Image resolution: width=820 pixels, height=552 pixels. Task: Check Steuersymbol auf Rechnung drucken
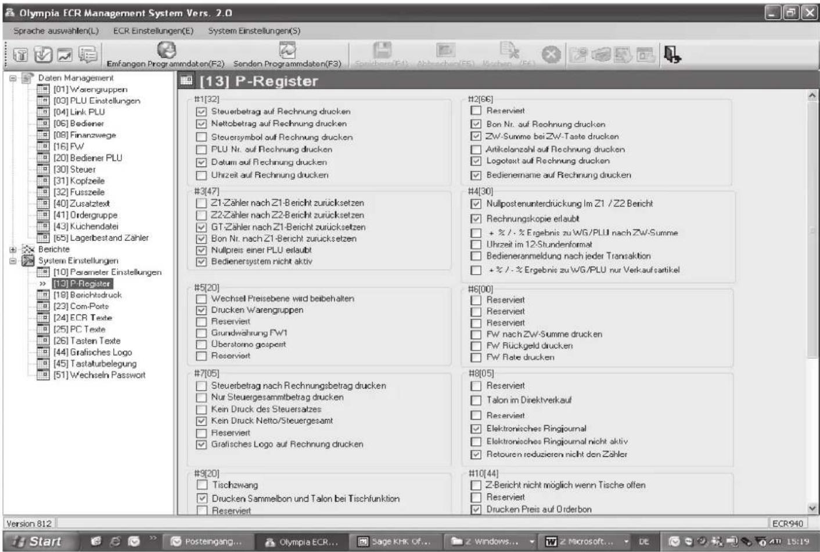click(202, 138)
